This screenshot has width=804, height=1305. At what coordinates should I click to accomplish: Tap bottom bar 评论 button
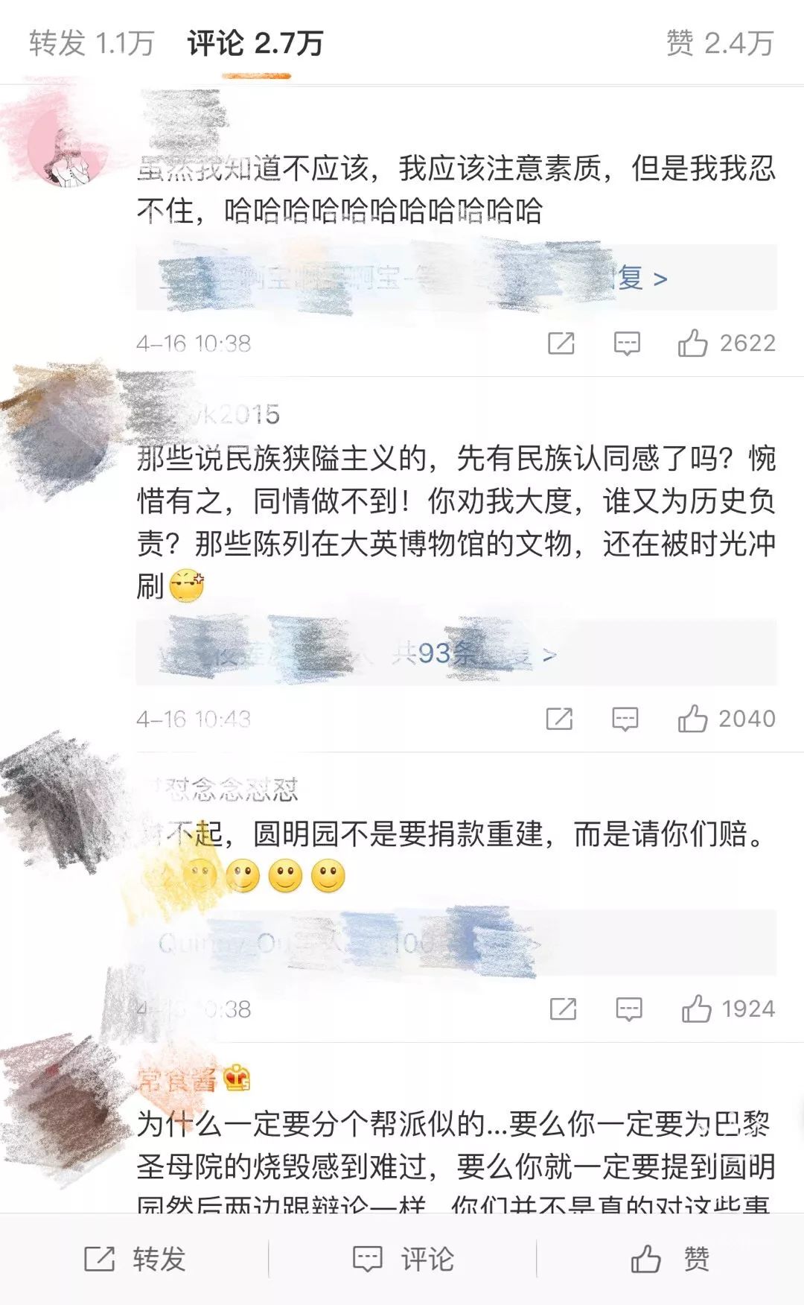tap(403, 1259)
